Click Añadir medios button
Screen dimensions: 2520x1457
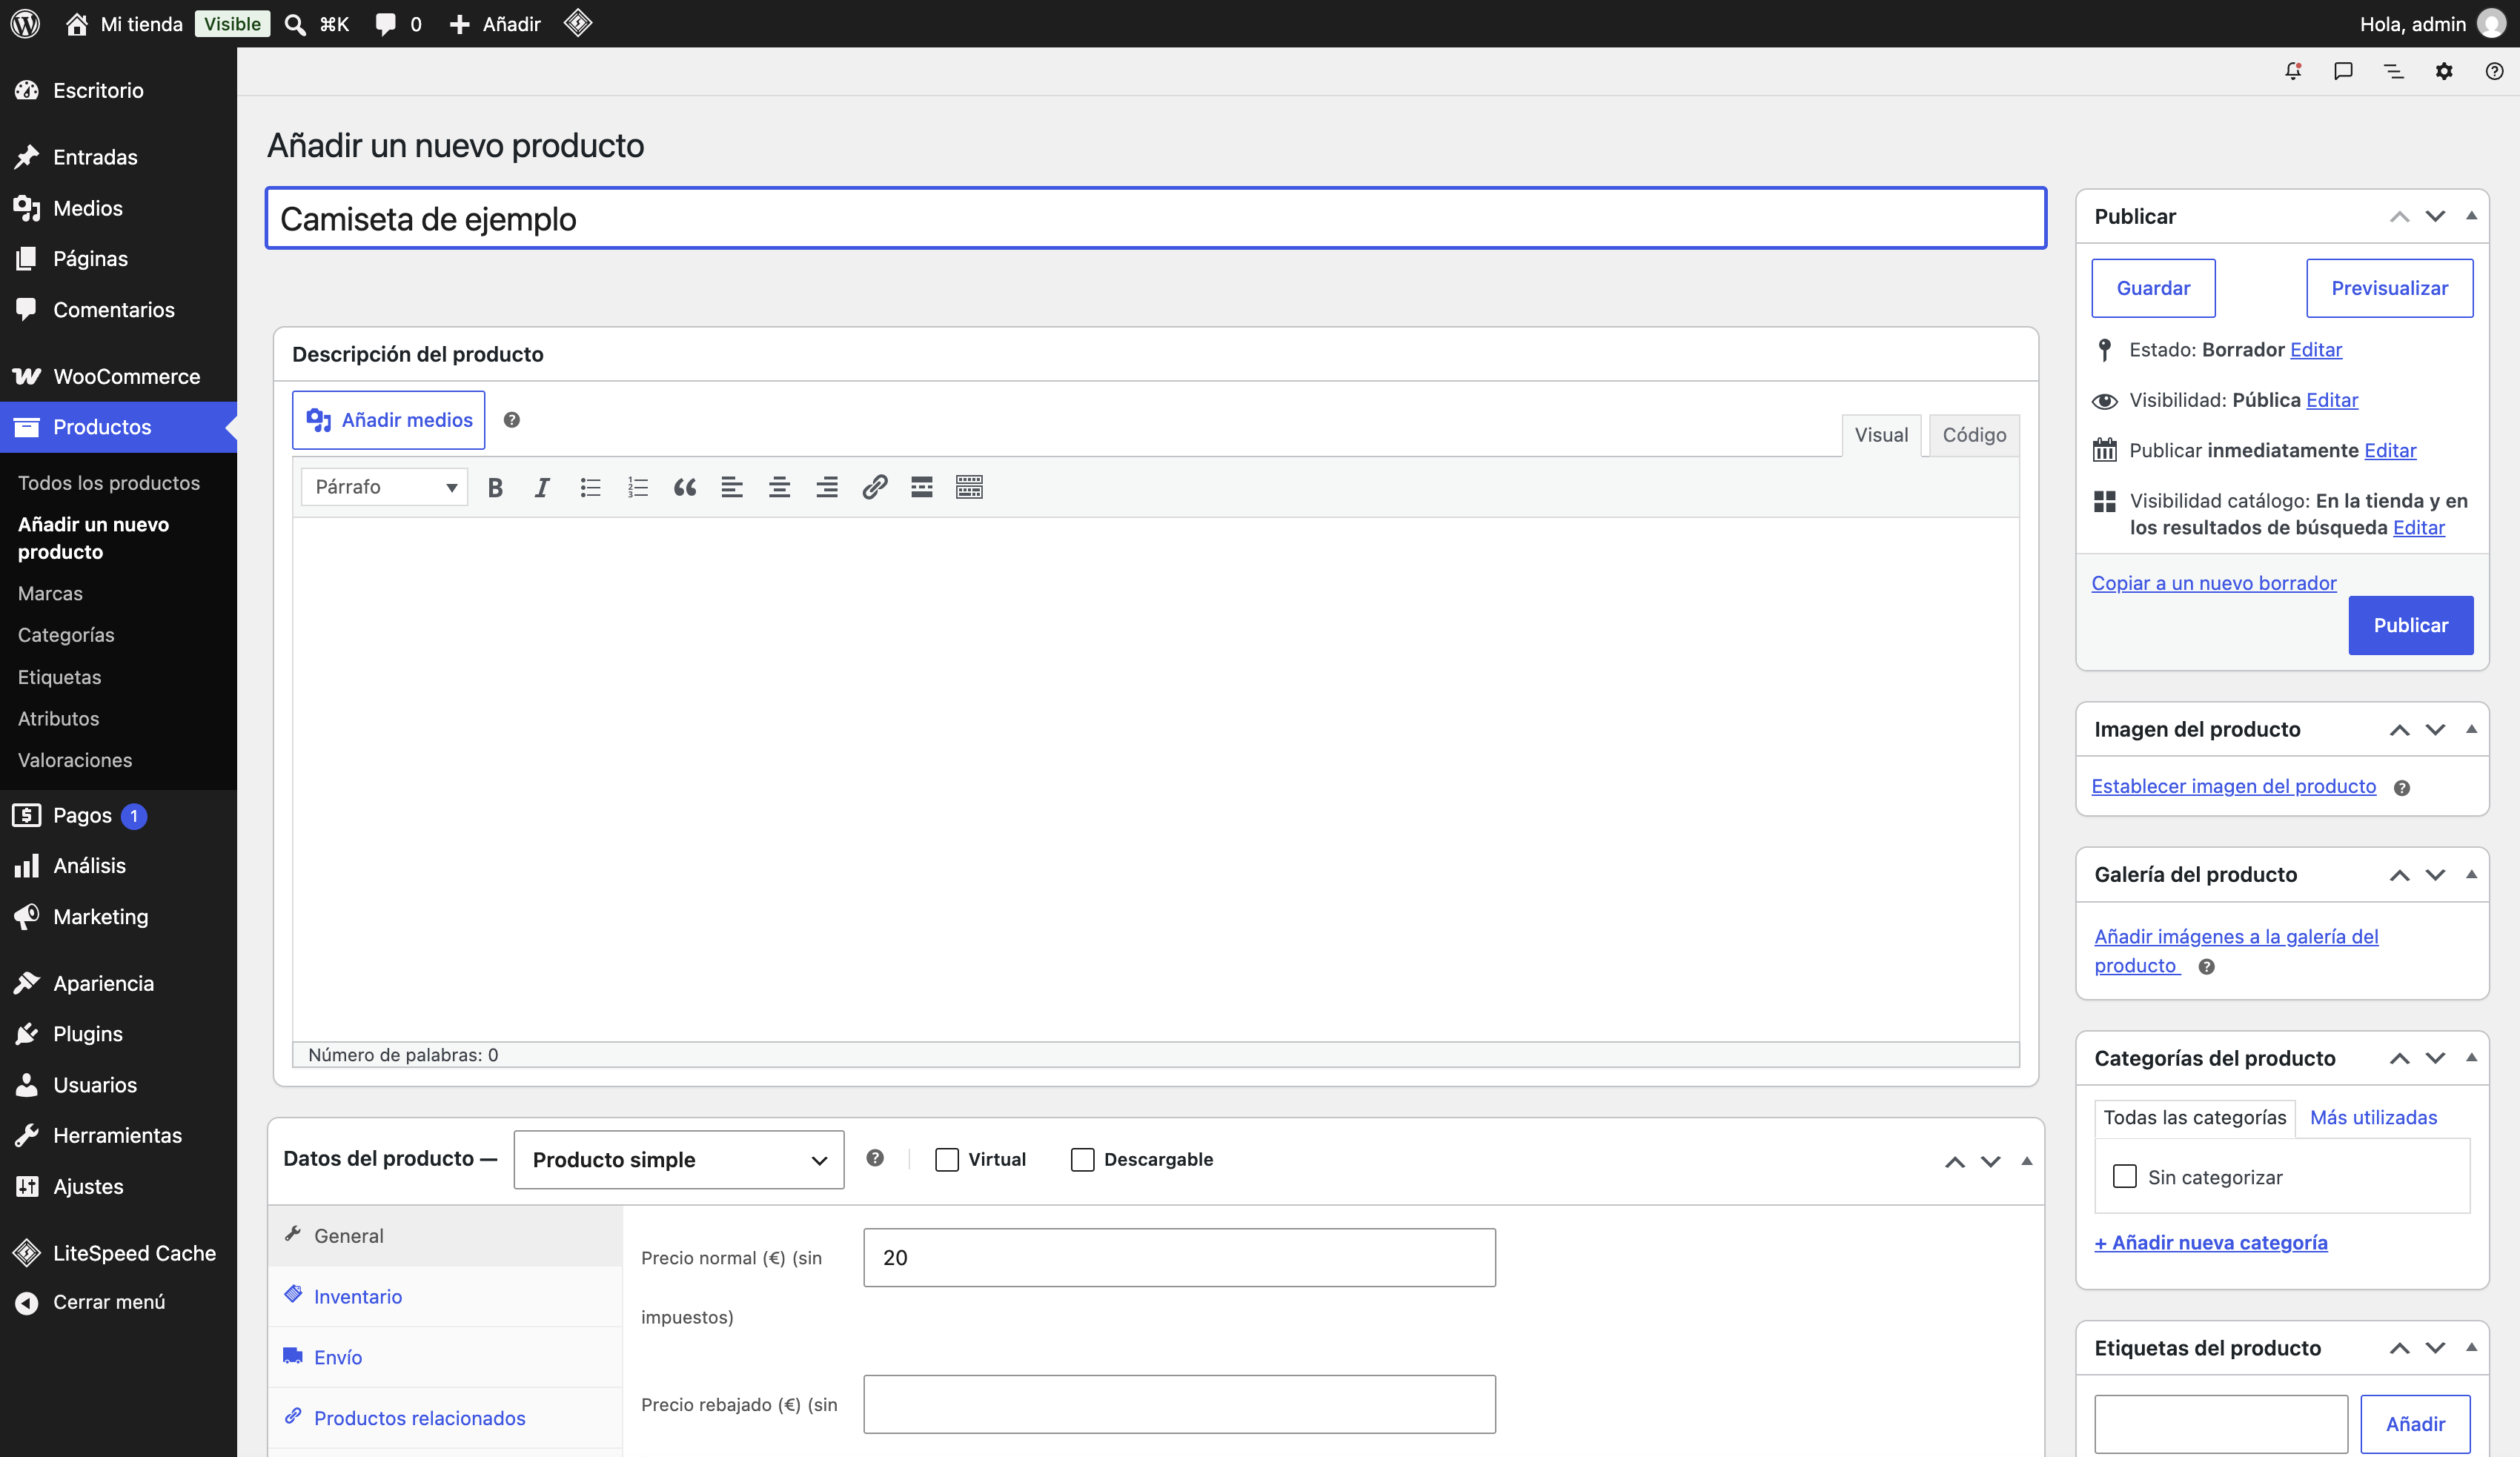pyautogui.click(x=389, y=420)
